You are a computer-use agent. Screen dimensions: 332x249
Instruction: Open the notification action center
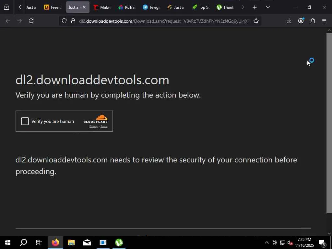322,243
